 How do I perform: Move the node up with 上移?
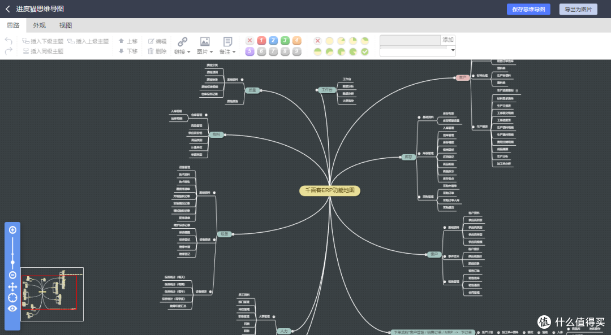(128, 41)
